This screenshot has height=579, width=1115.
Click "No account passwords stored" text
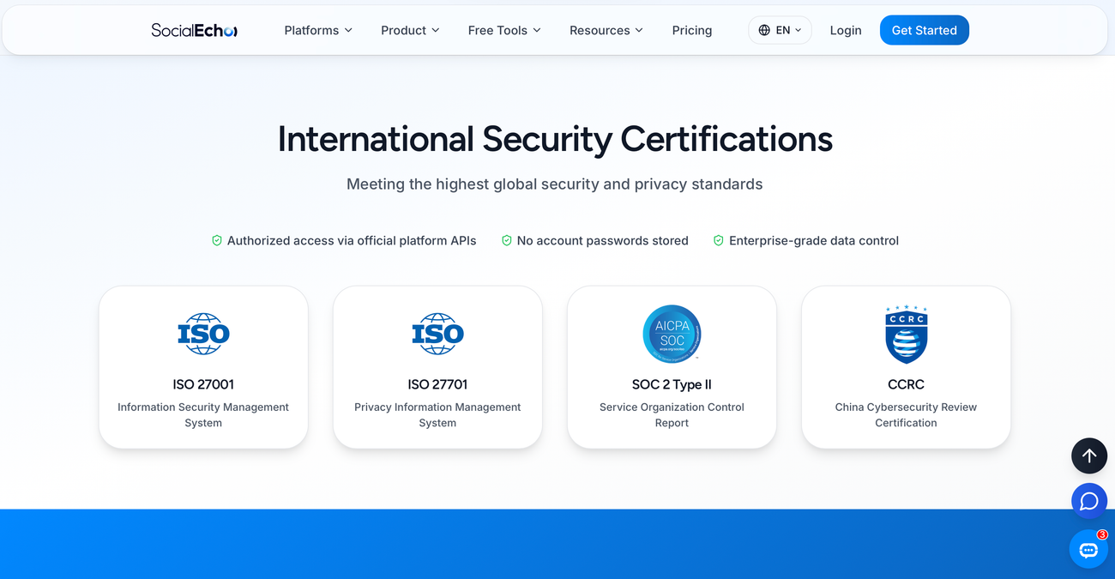click(x=603, y=241)
